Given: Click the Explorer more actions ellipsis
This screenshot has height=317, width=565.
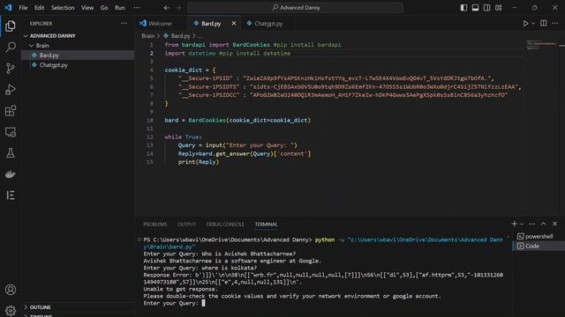Looking at the screenshot, I should (x=124, y=24).
